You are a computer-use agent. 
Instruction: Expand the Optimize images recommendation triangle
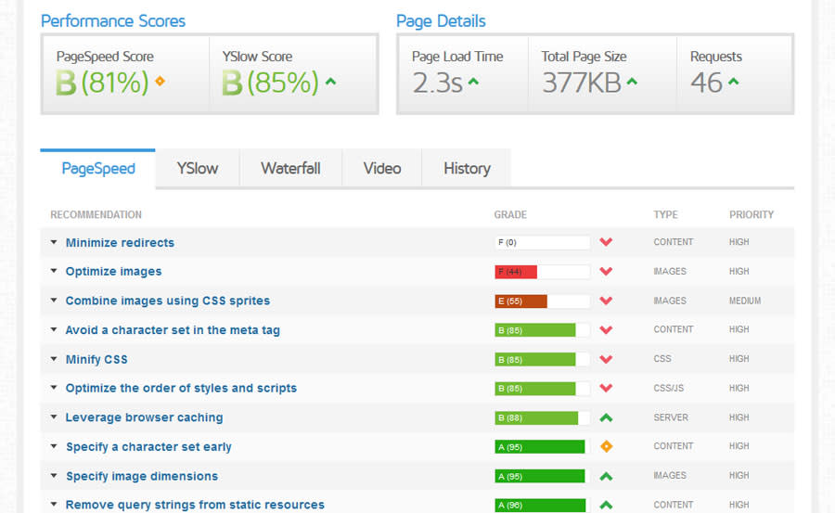coord(54,271)
